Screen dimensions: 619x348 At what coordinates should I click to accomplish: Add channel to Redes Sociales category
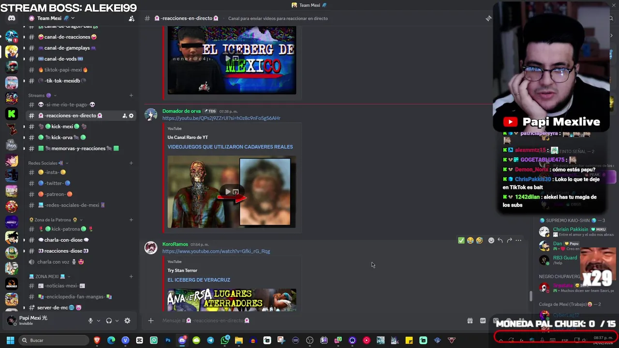131,163
